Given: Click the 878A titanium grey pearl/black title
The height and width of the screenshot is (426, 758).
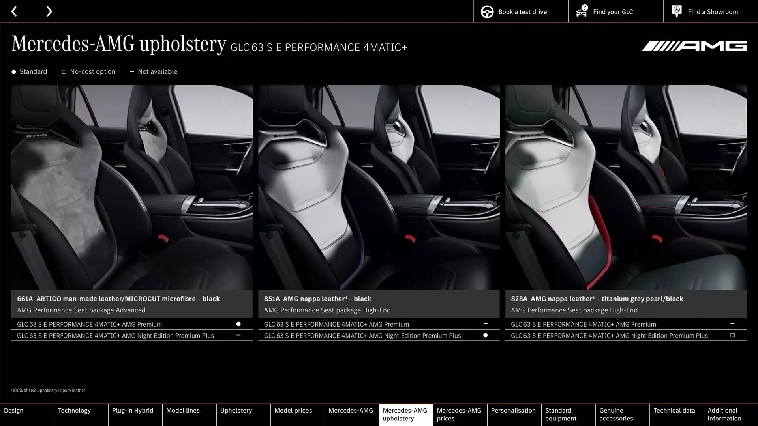Looking at the screenshot, I should tap(597, 299).
